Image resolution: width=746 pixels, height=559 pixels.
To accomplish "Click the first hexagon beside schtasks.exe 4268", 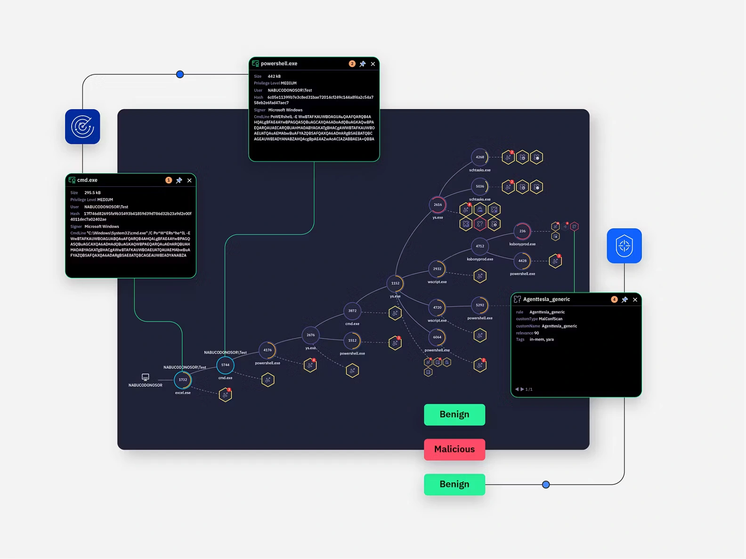I will coord(508,157).
